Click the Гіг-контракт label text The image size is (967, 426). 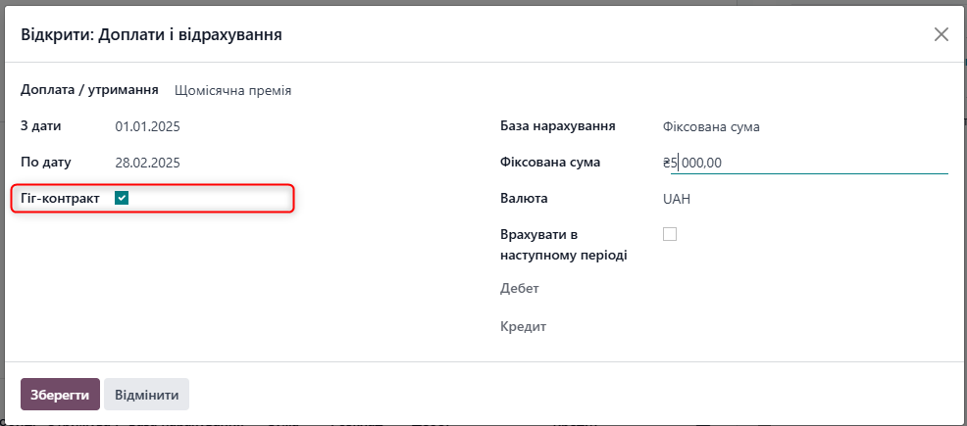(61, 198)
